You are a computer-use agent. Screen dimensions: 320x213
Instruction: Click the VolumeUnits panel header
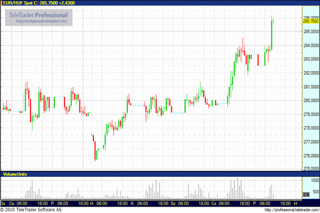coord(15,174)
